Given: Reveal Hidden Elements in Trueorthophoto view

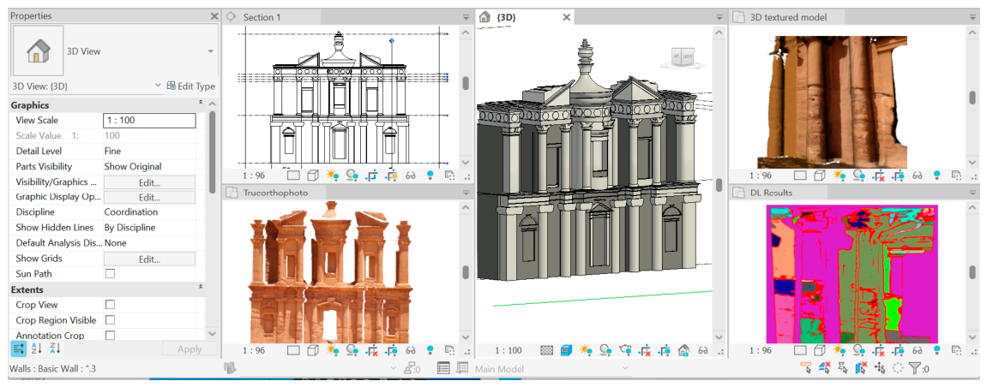Looking at the screenshot, I should click(430, 350).
